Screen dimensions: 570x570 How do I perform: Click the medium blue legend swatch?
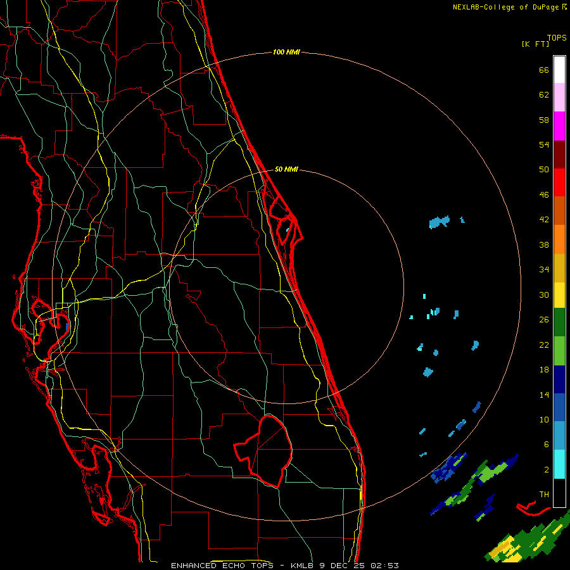[559, 408]
